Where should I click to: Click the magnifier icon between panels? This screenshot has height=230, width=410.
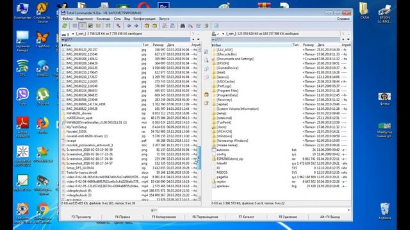point(206,60)
